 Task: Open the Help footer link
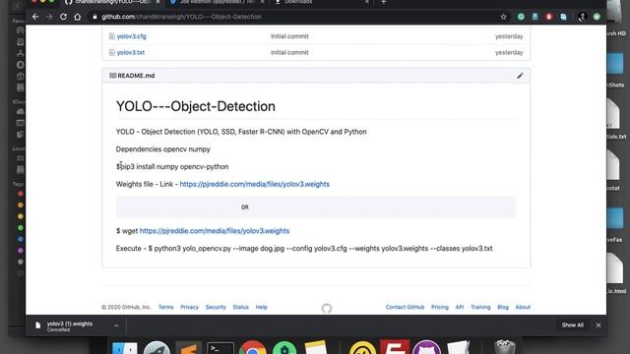(x=261, y=307)
